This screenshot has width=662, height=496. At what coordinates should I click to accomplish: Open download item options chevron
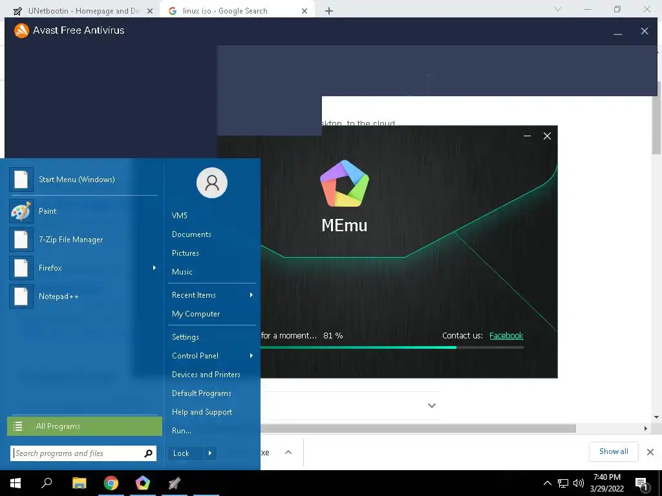point(288,452)
